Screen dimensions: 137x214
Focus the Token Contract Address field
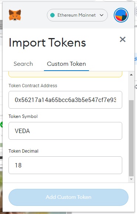click(65, 100)
